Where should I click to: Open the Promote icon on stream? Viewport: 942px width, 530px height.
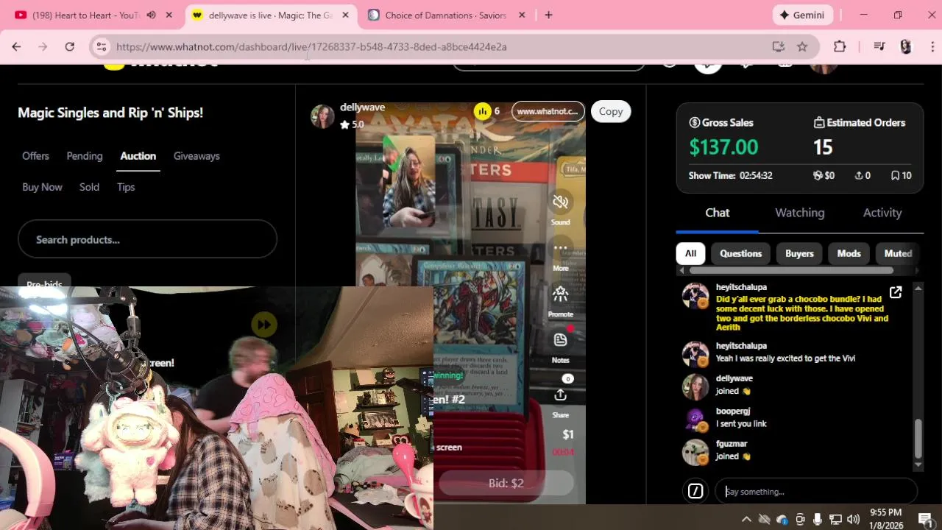coord(561,294)
